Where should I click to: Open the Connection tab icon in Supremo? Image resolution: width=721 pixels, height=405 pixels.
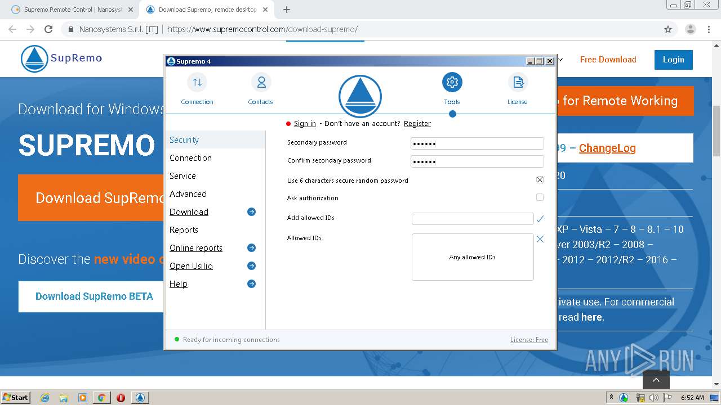point(197,82)
